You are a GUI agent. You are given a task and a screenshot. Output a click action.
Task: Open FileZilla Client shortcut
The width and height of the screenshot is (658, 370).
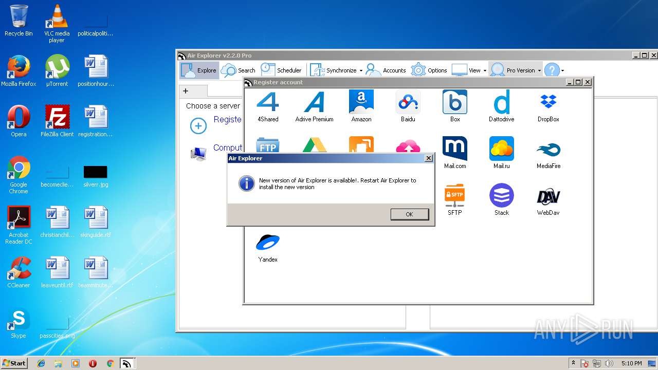[x=57, y=121]
